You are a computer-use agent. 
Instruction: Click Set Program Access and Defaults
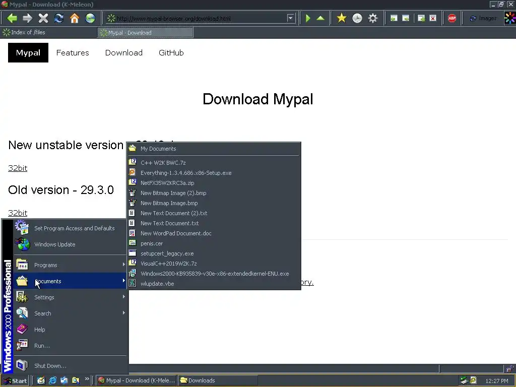click(70, 228)
